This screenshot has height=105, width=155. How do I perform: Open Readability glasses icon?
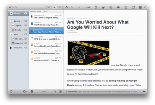click(x=88, y=7)
